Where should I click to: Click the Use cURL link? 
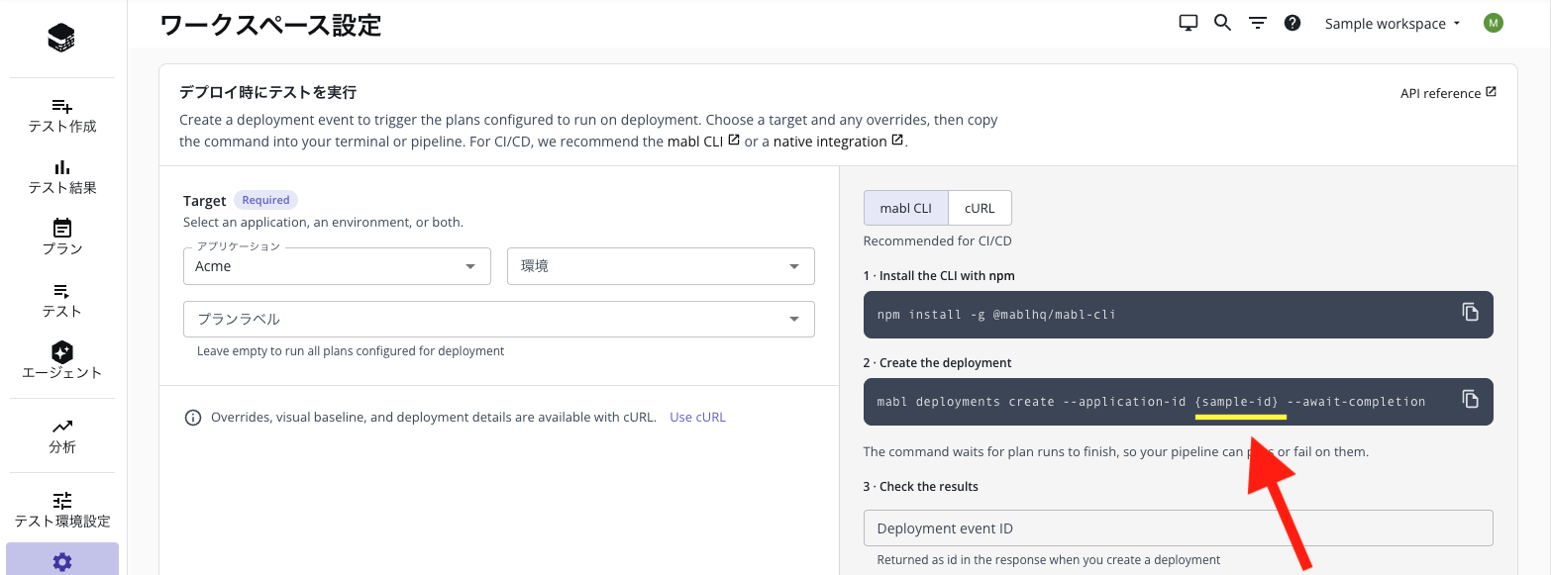click(698, 418)
